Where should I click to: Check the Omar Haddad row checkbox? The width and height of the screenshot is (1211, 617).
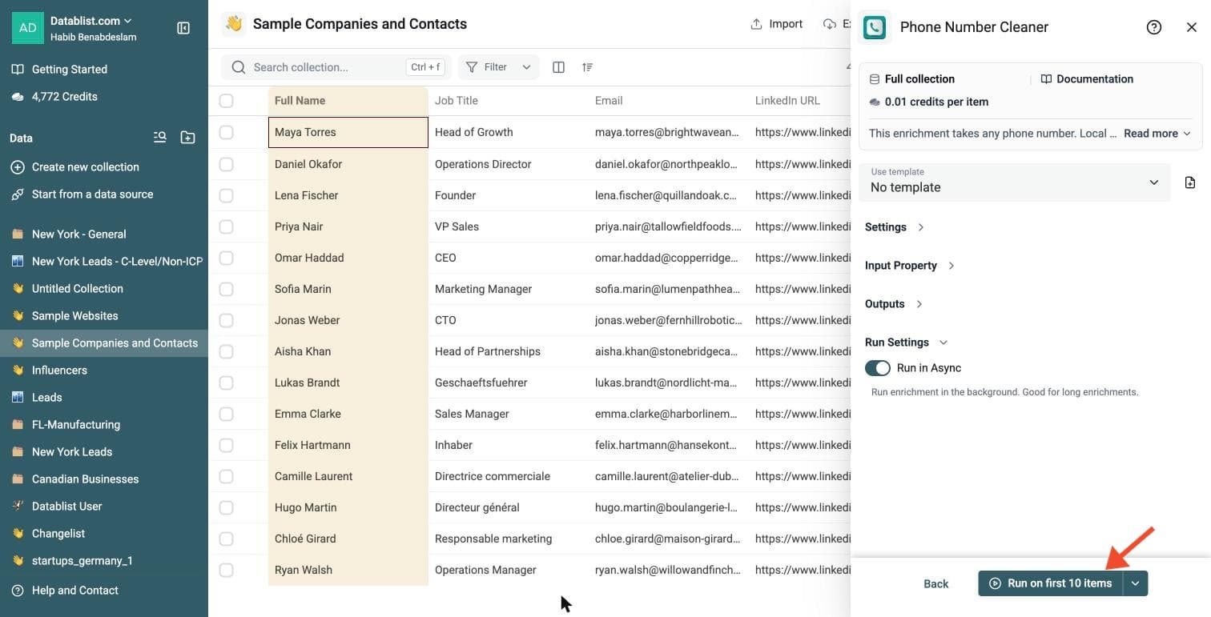point(227,258)
